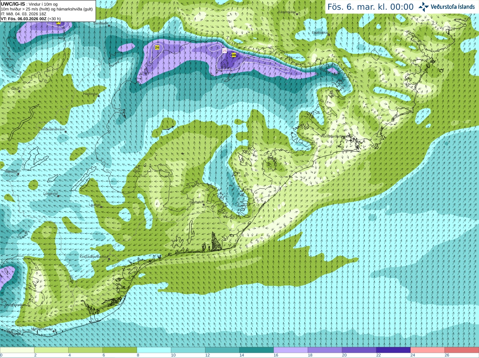The image size is (479, 358).
Task: Click the cream legend swatch for 0–2 m/s
Action: 17,350
